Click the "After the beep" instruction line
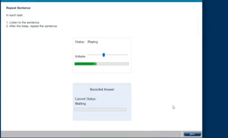This screenshot has width=228, height=138. (33, 26)
